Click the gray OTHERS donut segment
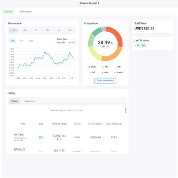Screen dimensions: 178x178 (x=103, y=29)
